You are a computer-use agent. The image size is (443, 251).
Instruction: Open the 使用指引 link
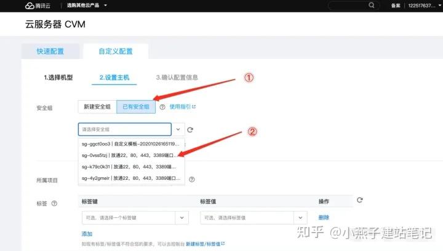click(x=183, y=107)
